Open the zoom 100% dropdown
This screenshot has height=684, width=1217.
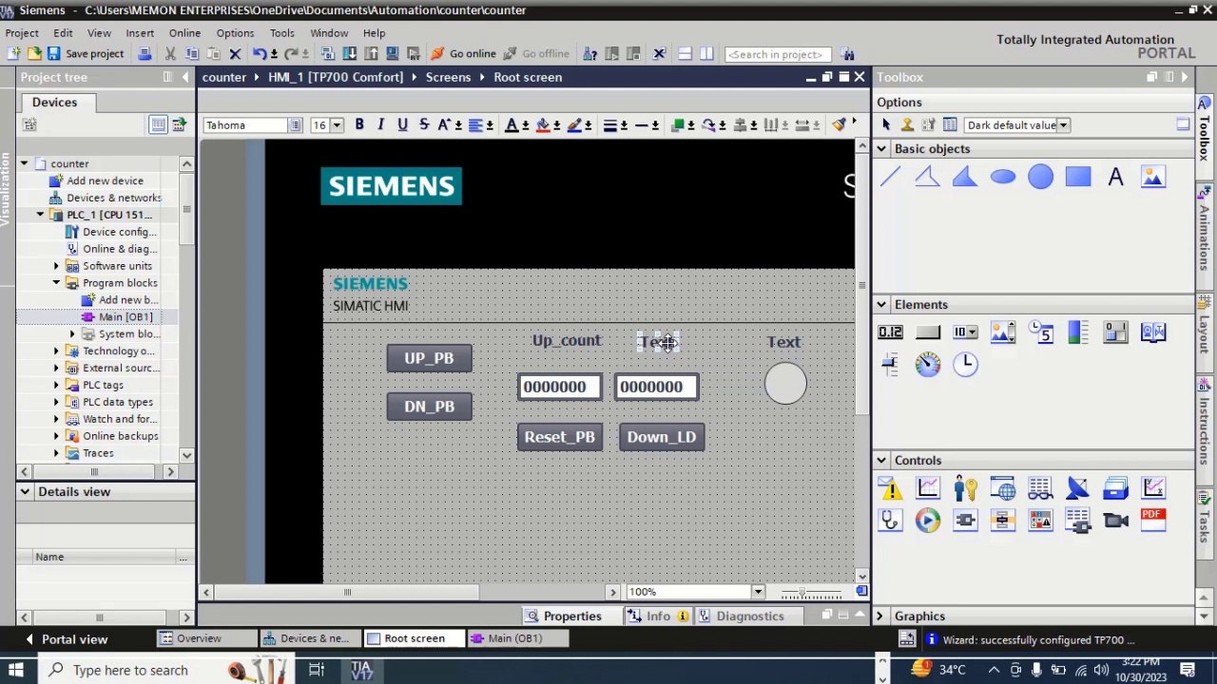coord(758,592)
